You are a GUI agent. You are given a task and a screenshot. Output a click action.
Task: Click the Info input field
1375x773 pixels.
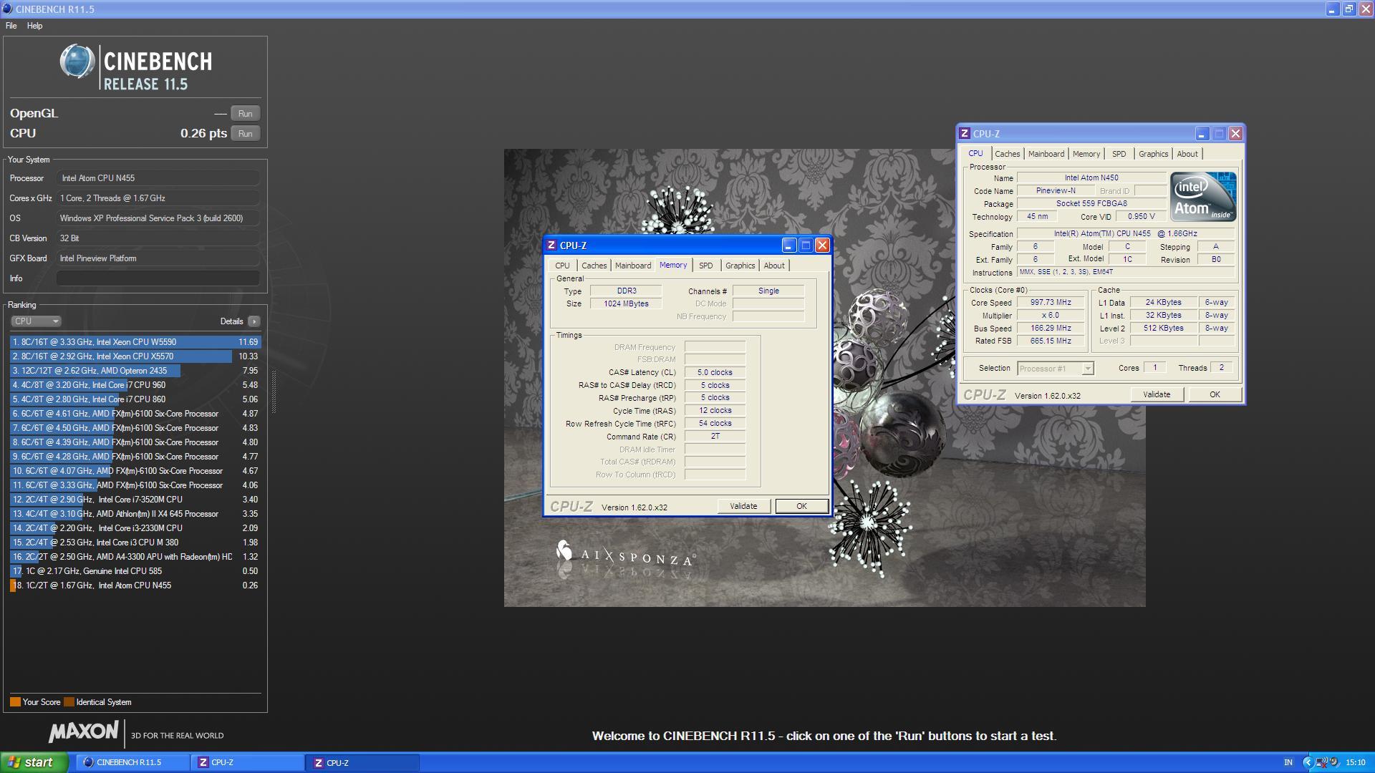click(x=158, y=278)
